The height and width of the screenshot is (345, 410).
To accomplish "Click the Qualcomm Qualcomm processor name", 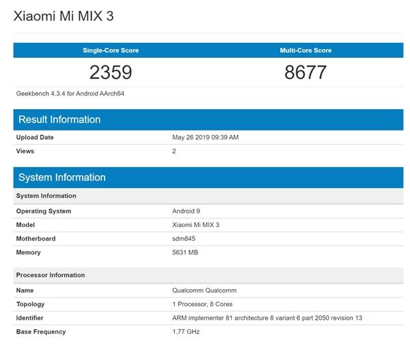I will coord(204,290).
